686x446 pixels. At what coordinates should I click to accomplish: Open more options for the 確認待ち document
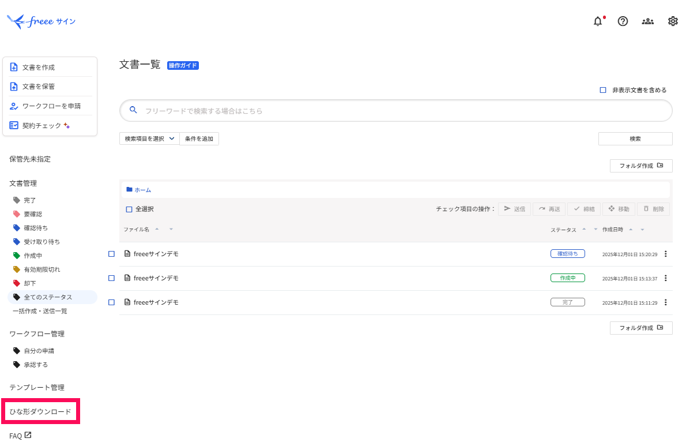[x=665, y=254]
